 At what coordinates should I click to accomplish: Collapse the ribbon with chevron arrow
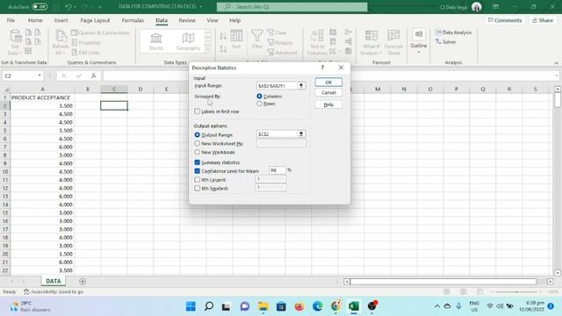(556, 63)
